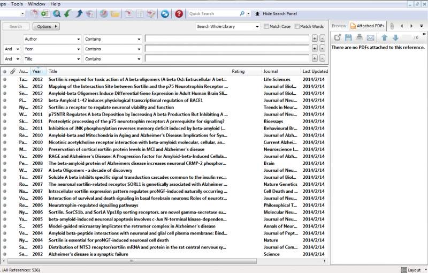Click the Search button
The image size is (428, 273).
(x=16, y=26)
